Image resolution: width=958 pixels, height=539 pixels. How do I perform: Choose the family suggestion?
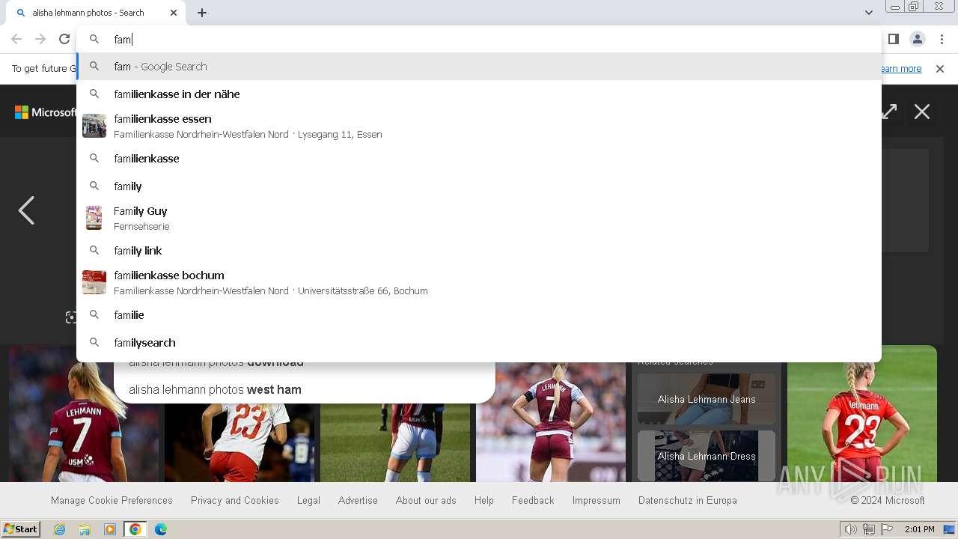click(479, 186)
